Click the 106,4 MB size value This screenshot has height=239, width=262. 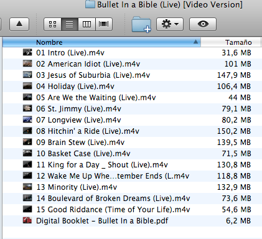pos(234,87)
